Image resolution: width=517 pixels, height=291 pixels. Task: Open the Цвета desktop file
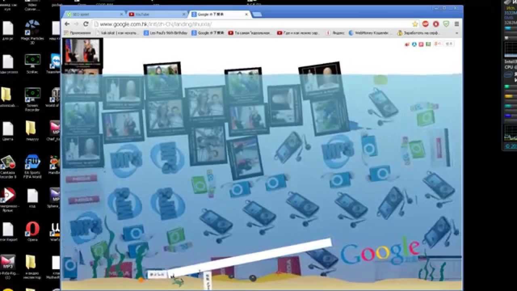coord(8,131)
